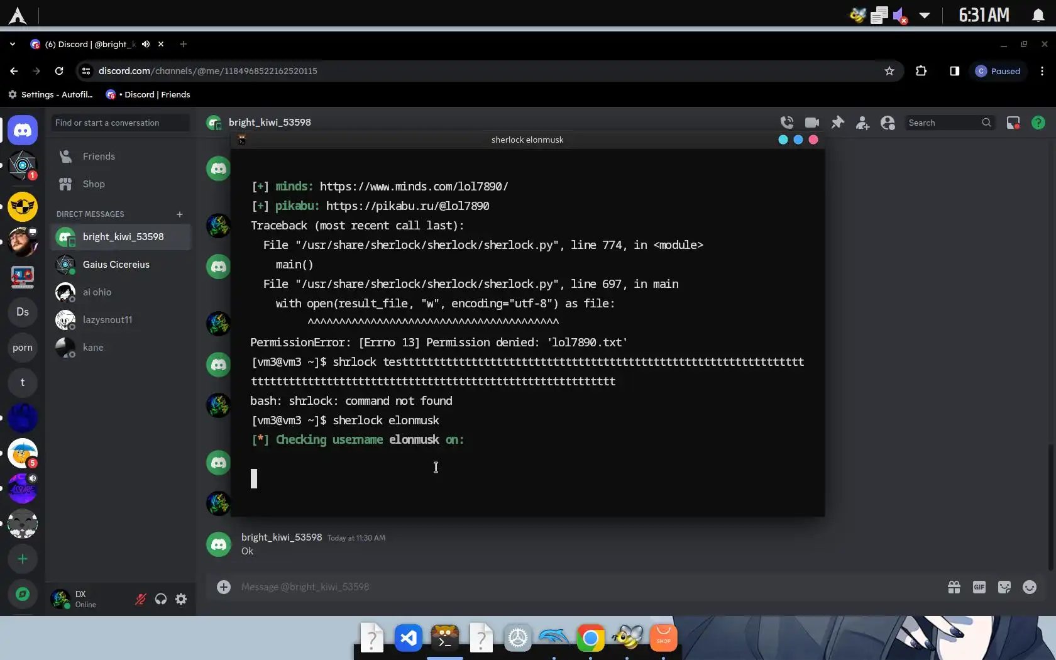
Task: Click the browser address bar URL
Action: coord(207,71)
